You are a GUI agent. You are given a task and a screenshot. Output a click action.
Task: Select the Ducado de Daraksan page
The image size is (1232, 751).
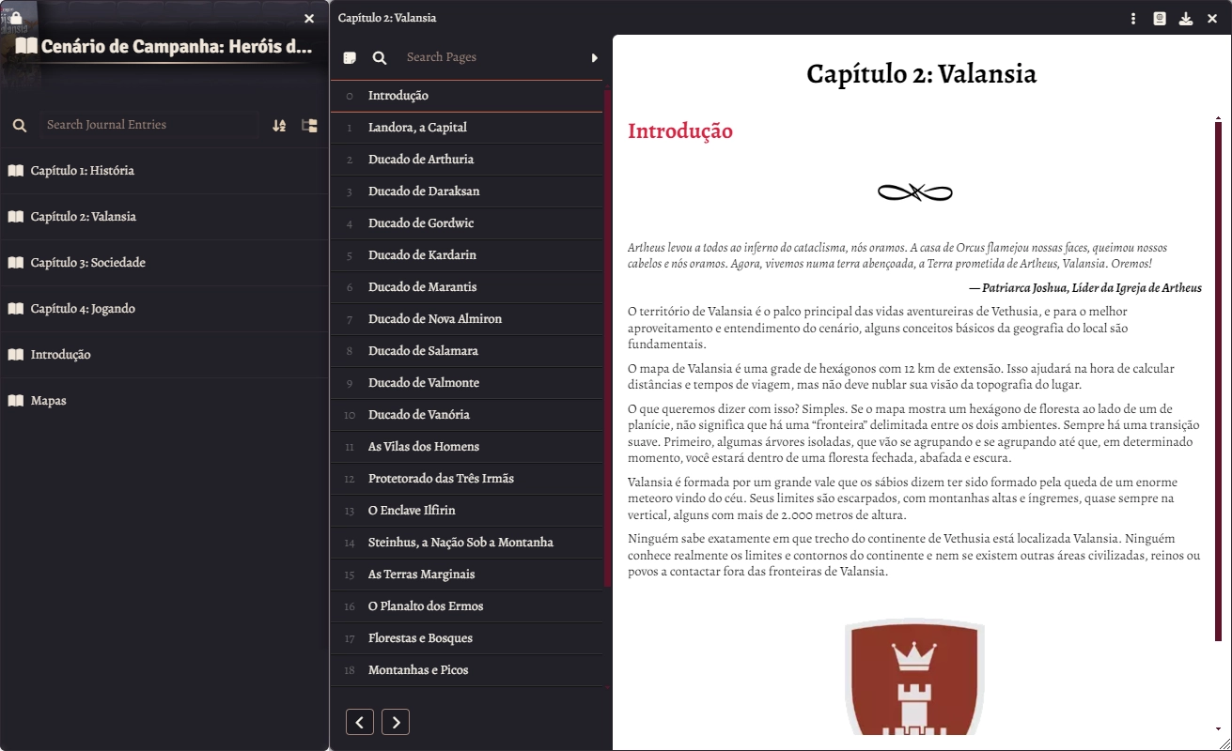(x=466, y=192)
